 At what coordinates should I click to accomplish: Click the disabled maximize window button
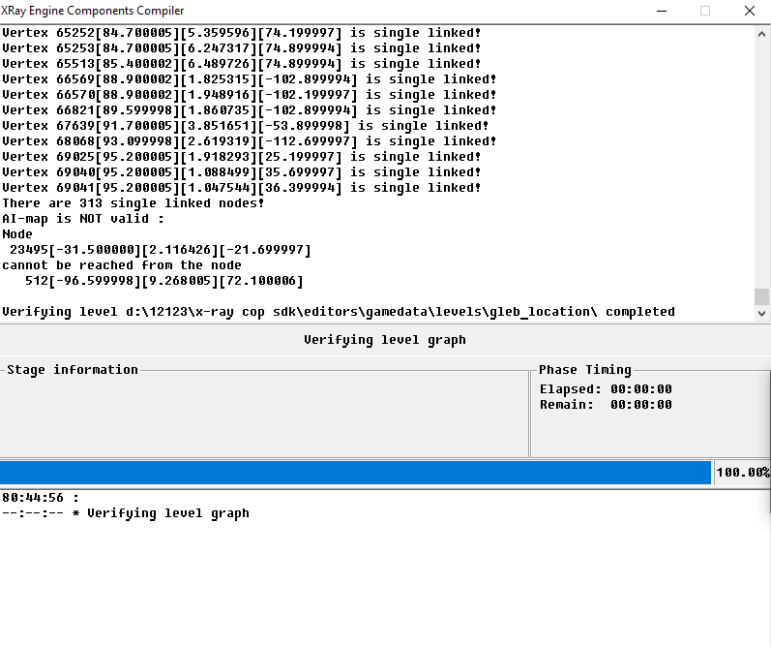[x=705, y=11]
